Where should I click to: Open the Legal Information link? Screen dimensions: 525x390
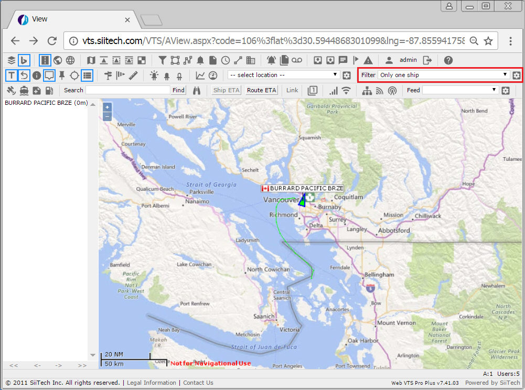pos(152,383)
